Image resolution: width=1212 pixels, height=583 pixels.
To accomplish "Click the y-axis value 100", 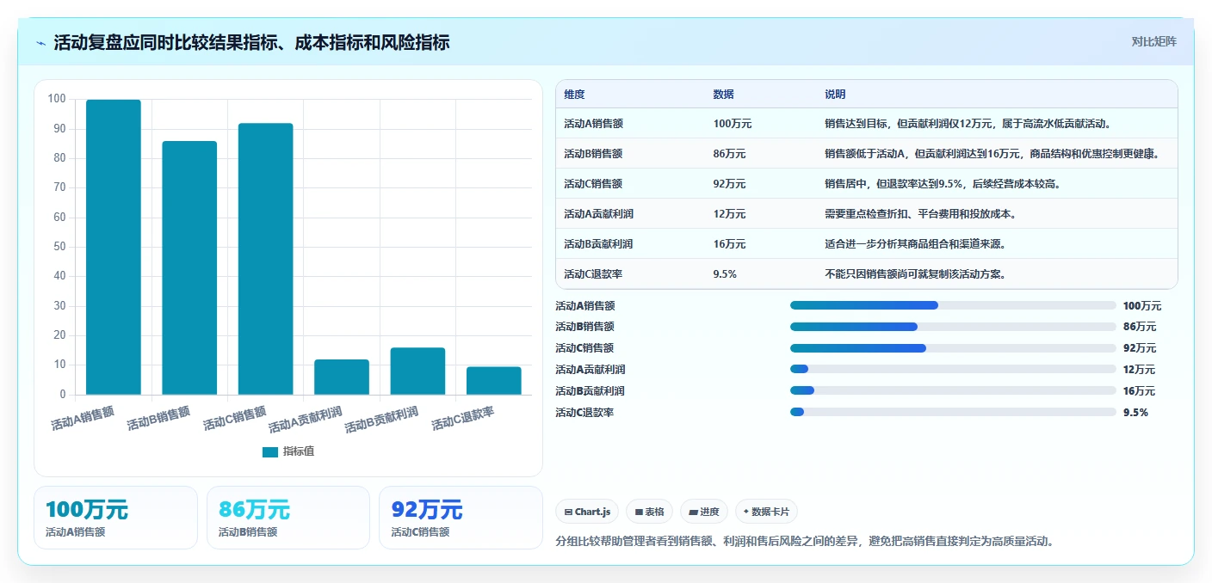I will [x=57, y=99].
